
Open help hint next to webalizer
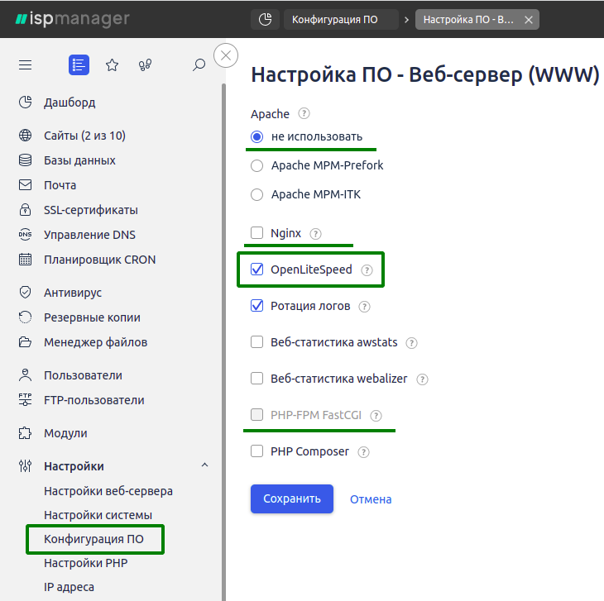coord(422,379)
